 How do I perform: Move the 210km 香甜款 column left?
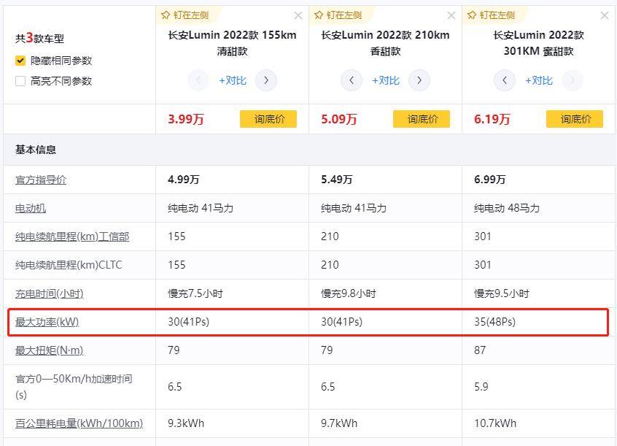(x=352, y=80)
